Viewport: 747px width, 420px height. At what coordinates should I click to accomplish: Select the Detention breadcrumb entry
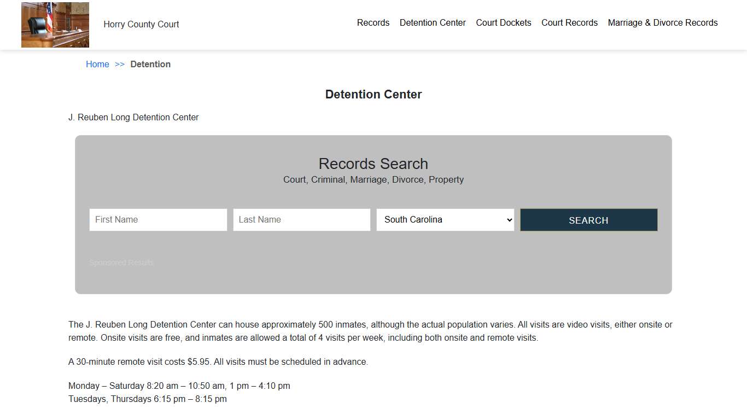pos(150,64)
